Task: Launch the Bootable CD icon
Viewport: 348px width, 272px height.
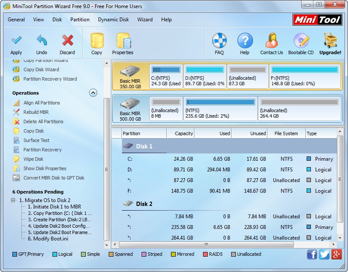Action: (x=301, y=41)
